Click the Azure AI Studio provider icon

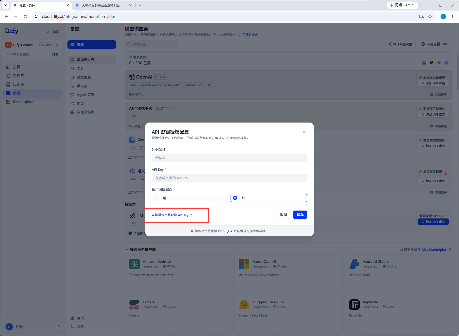coord(354,264)
